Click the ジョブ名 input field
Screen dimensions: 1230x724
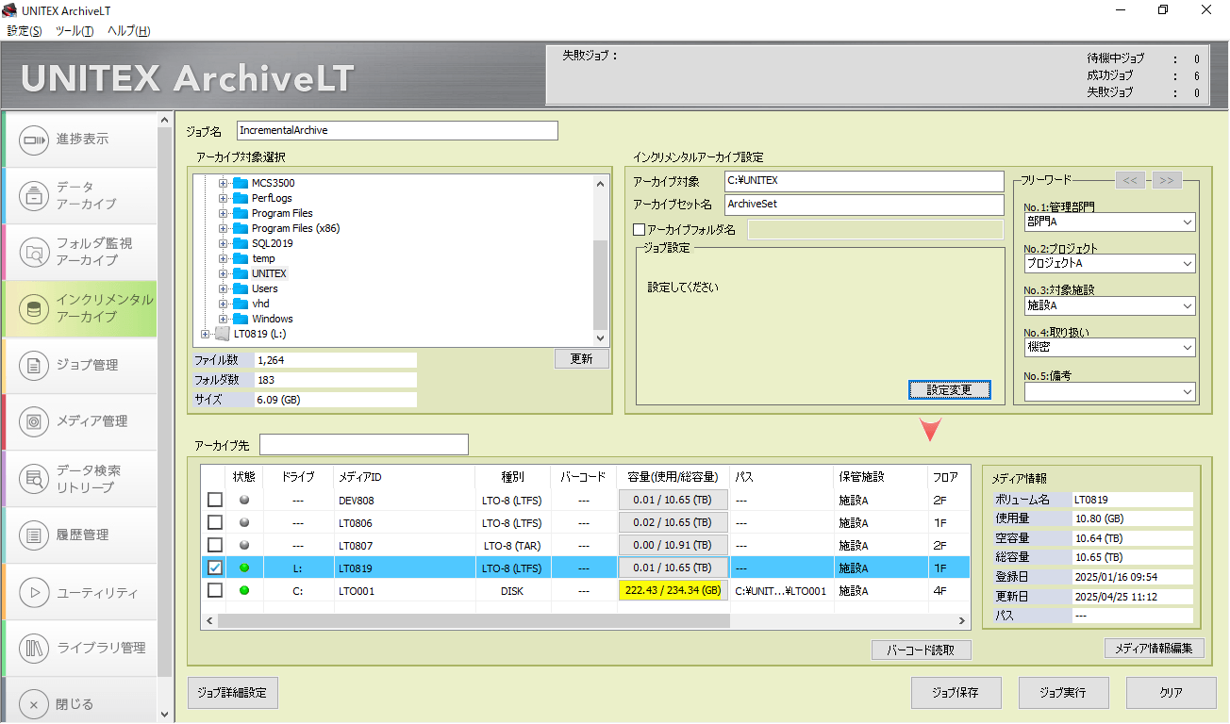coord(396,131)
